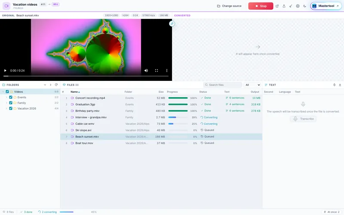
Task: Click the Stop conversion button
Action: [x=261, y=6]
